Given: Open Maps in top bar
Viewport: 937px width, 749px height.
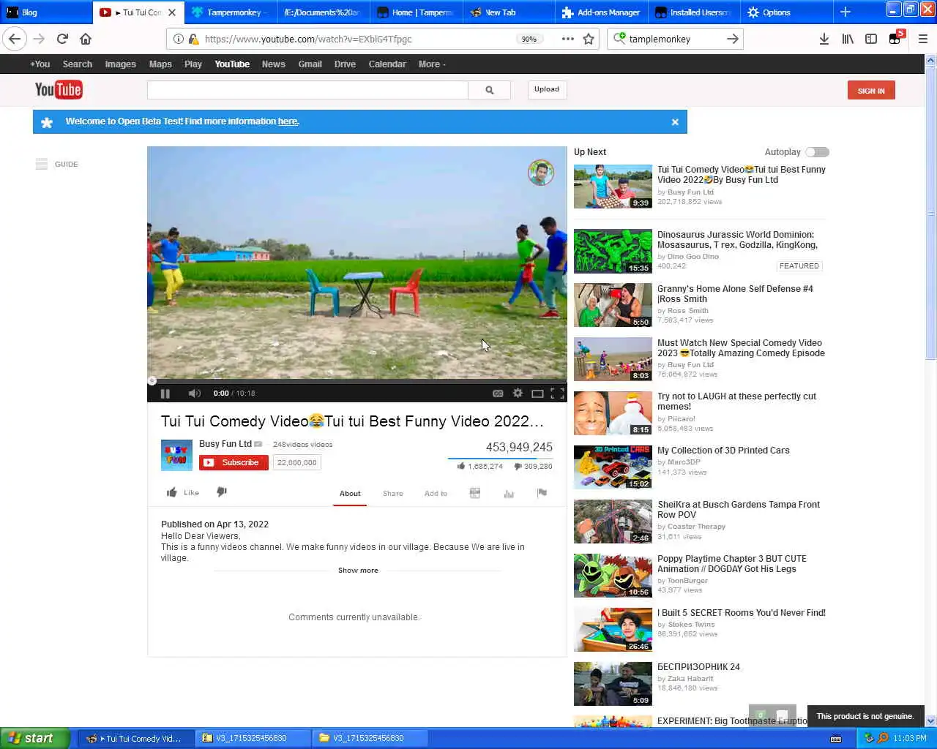Looking at the screenshot, I should click(160, 64).
